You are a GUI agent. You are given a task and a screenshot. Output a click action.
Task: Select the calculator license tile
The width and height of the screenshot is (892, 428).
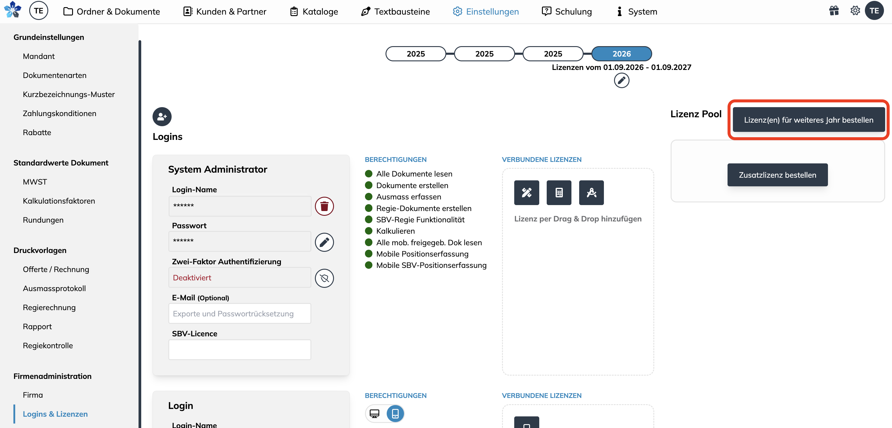click(x=559, y=193)
